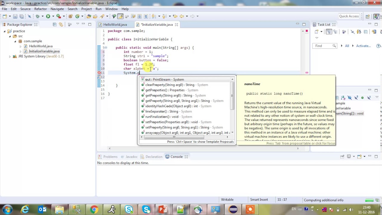The width and height of the screenshot is (382, 215).
Task: Collapse the com.sample package node
Action: [15, 41]
